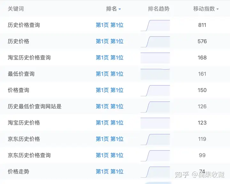Sort by the 排名 column arrow

120,9
